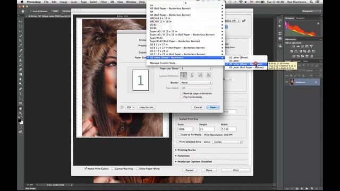This screenshot has height=191, width=340.
Task: Select the Crop tool
Action: 20,41
